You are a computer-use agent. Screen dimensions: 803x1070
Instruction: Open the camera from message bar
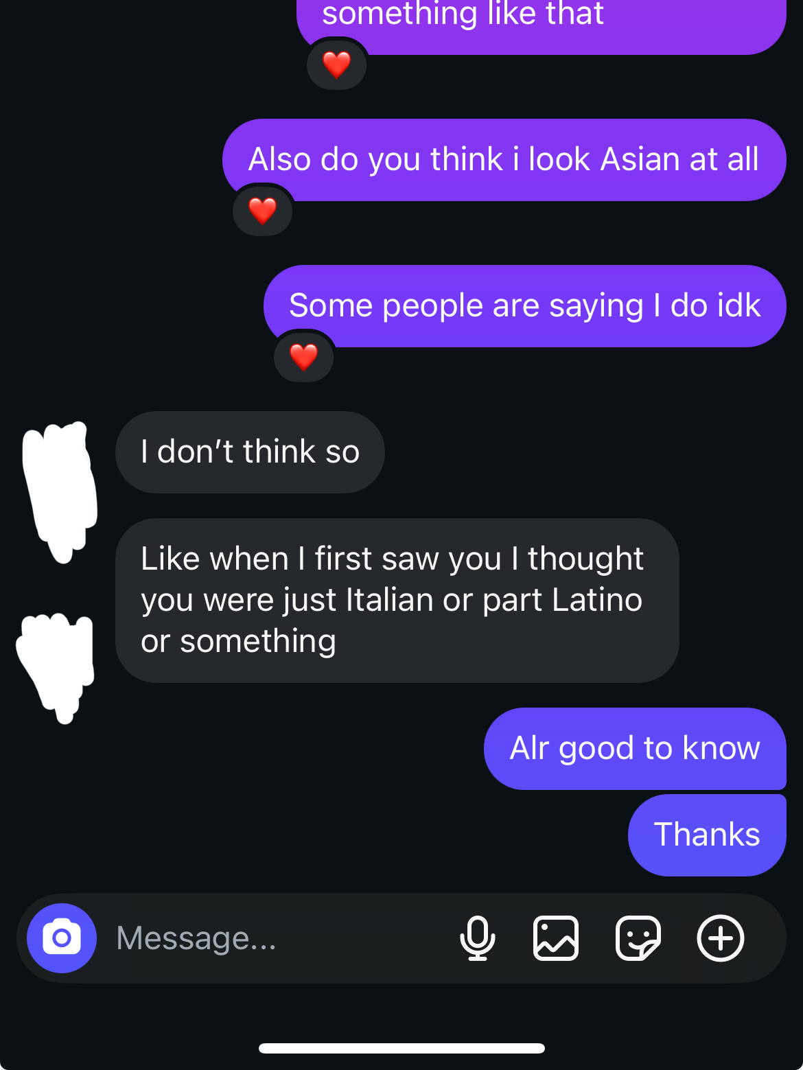pos(62,938)
